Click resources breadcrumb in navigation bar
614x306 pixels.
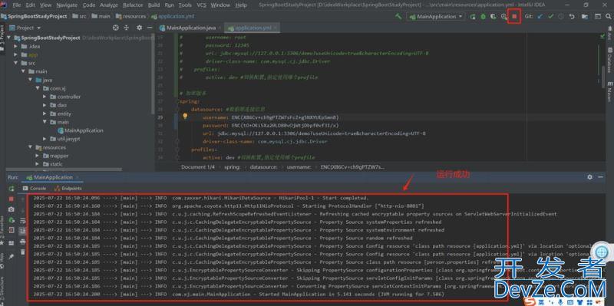coord(130,16)
